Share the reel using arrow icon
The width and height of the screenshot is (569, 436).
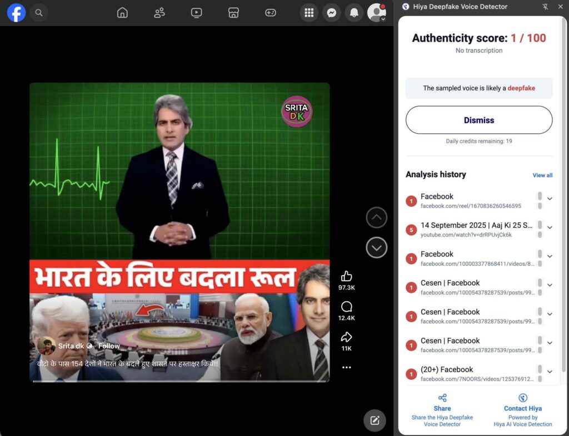point(347,337)
